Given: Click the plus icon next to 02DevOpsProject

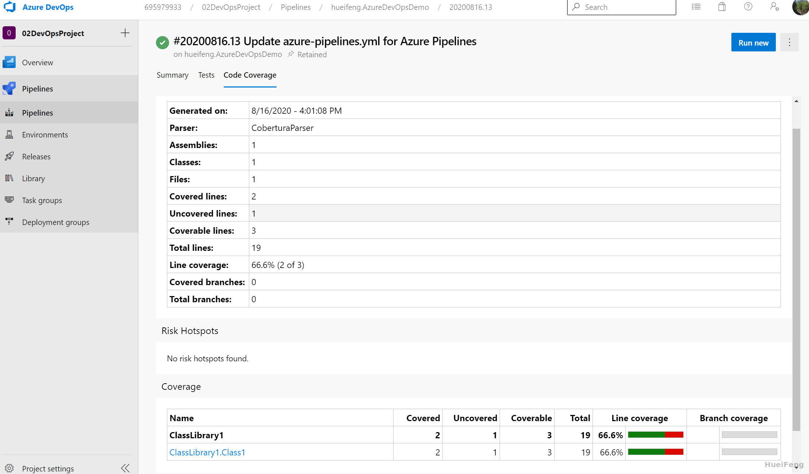Looking at the screenshot, I should pyautogui.click(x=125, y=33).
